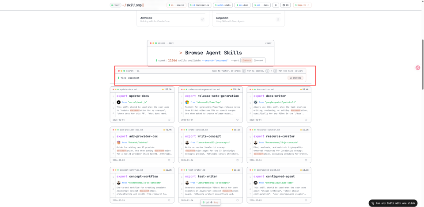This screenshot has height=207, width=424.
Task: Click the Sign In button
Action: (x=302, y=5)
